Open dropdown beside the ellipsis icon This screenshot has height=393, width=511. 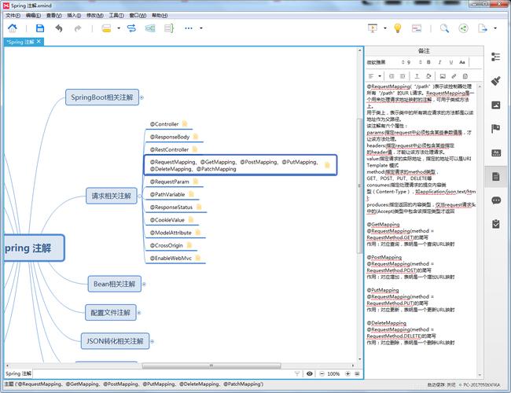click(x=201, y=28)
